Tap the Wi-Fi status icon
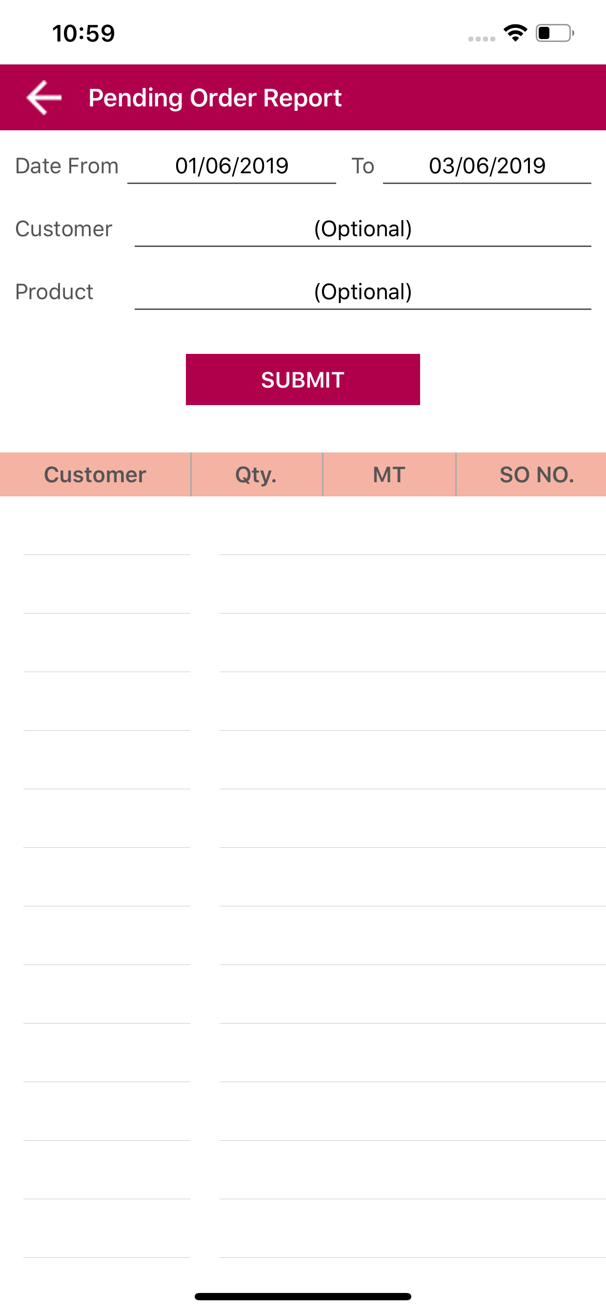The height and width of the screenshot is (1312, 606). [x=515, y=33]
